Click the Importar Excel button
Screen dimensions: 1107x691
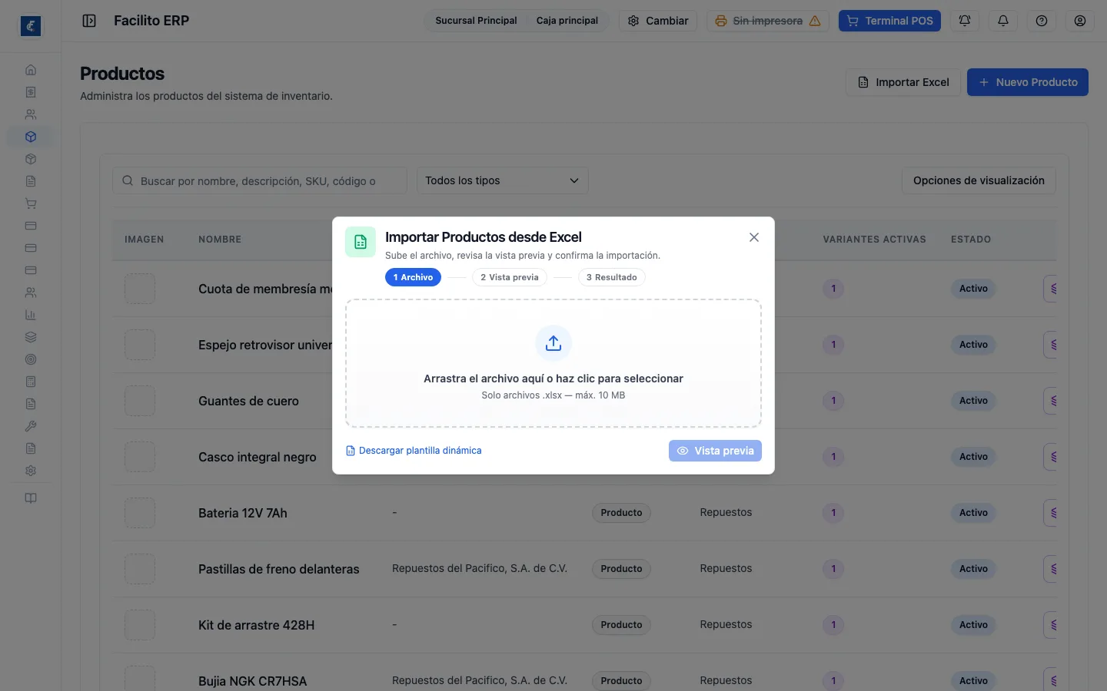tap(903, 82)
